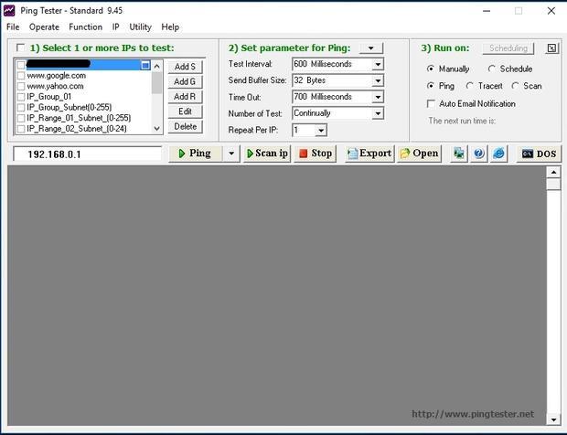The width and height of the screenshot is (567, 435).
Task: Select the IP_Group_01 list entry text
Action: [x=48, y=97]
